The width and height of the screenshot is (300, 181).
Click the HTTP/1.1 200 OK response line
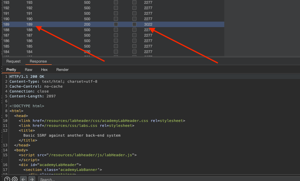tap(27, 77)
